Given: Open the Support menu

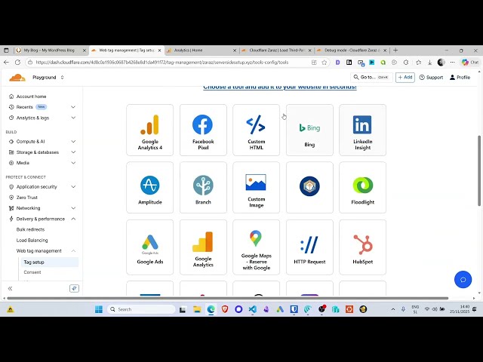Looking at the screenshot, I should pos(431,77).
